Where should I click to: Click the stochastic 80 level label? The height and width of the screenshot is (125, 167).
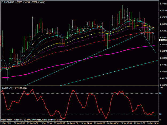161,93
